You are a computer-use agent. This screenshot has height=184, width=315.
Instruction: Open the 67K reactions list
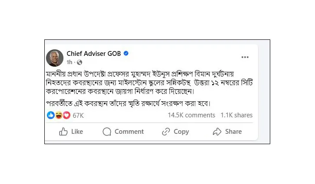coord(78,116)
